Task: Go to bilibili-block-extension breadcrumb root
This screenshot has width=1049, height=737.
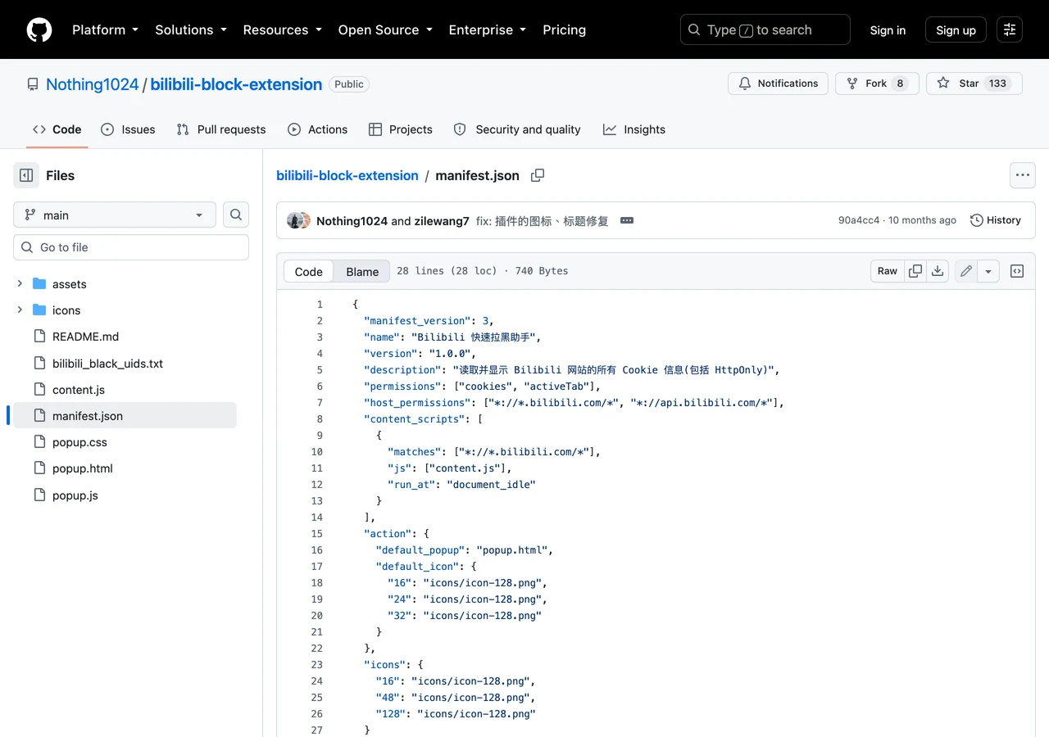Action: pos(347,175)
